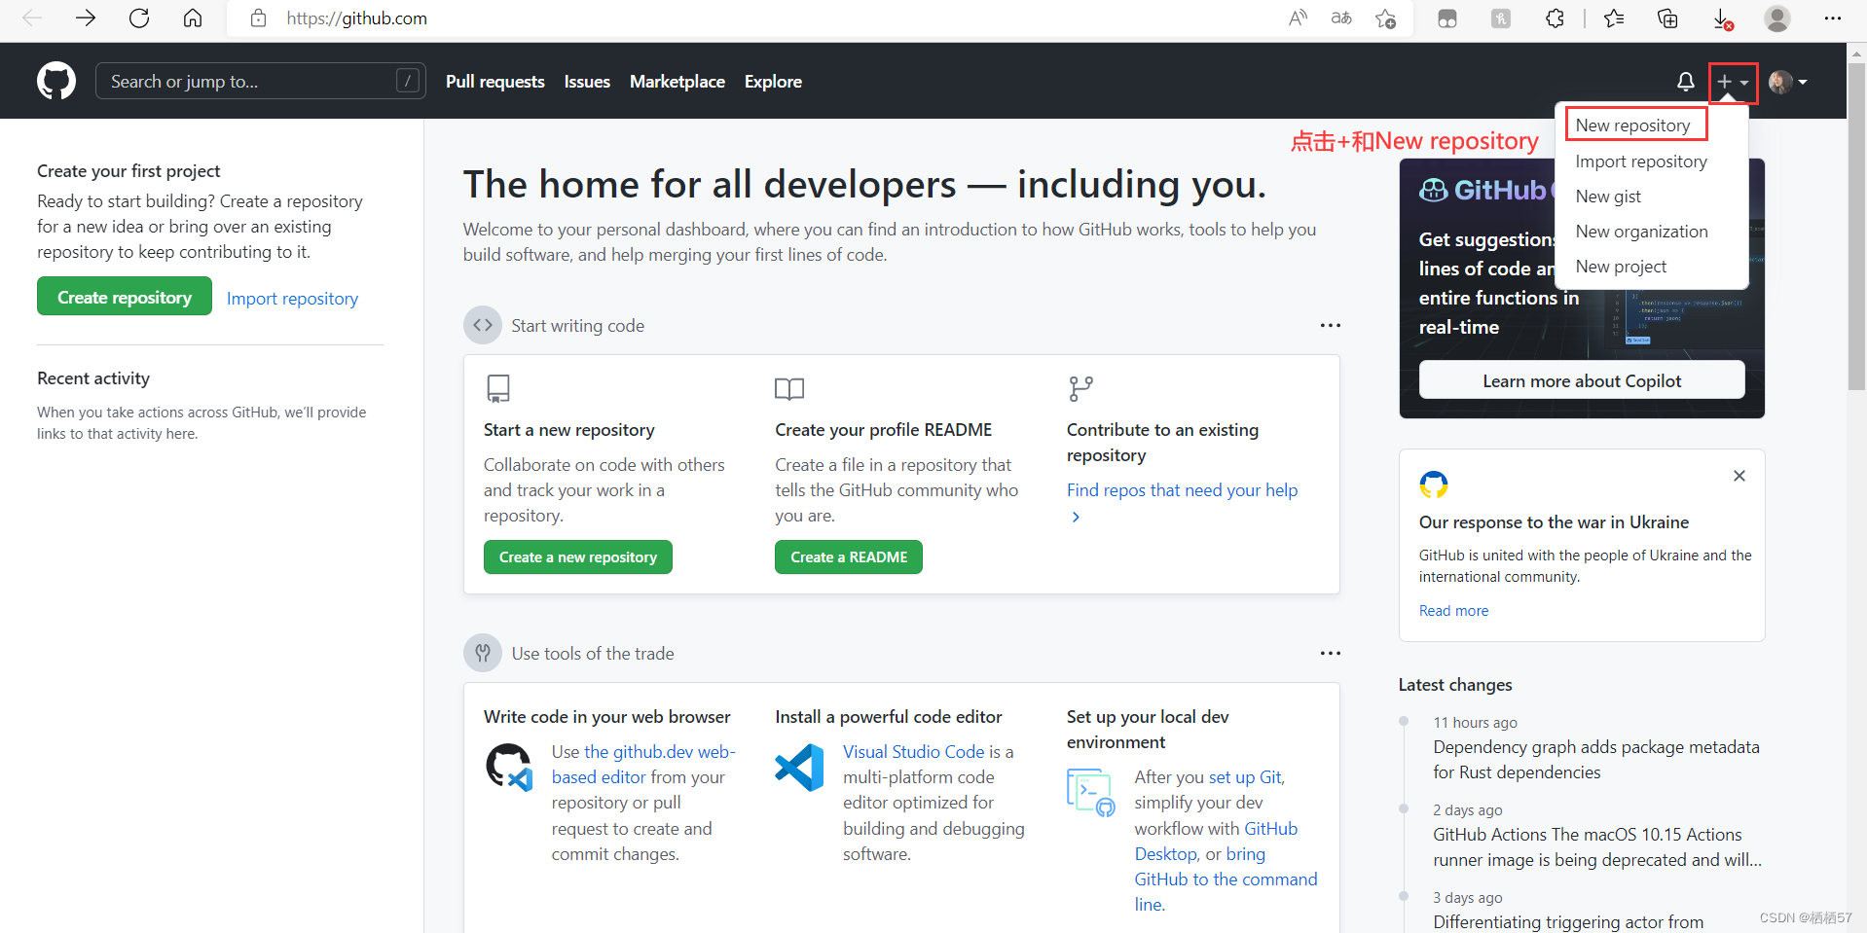Click the slash shortcut key in search
Viewport: 1867px width, 933px height.
pos(408,81)
